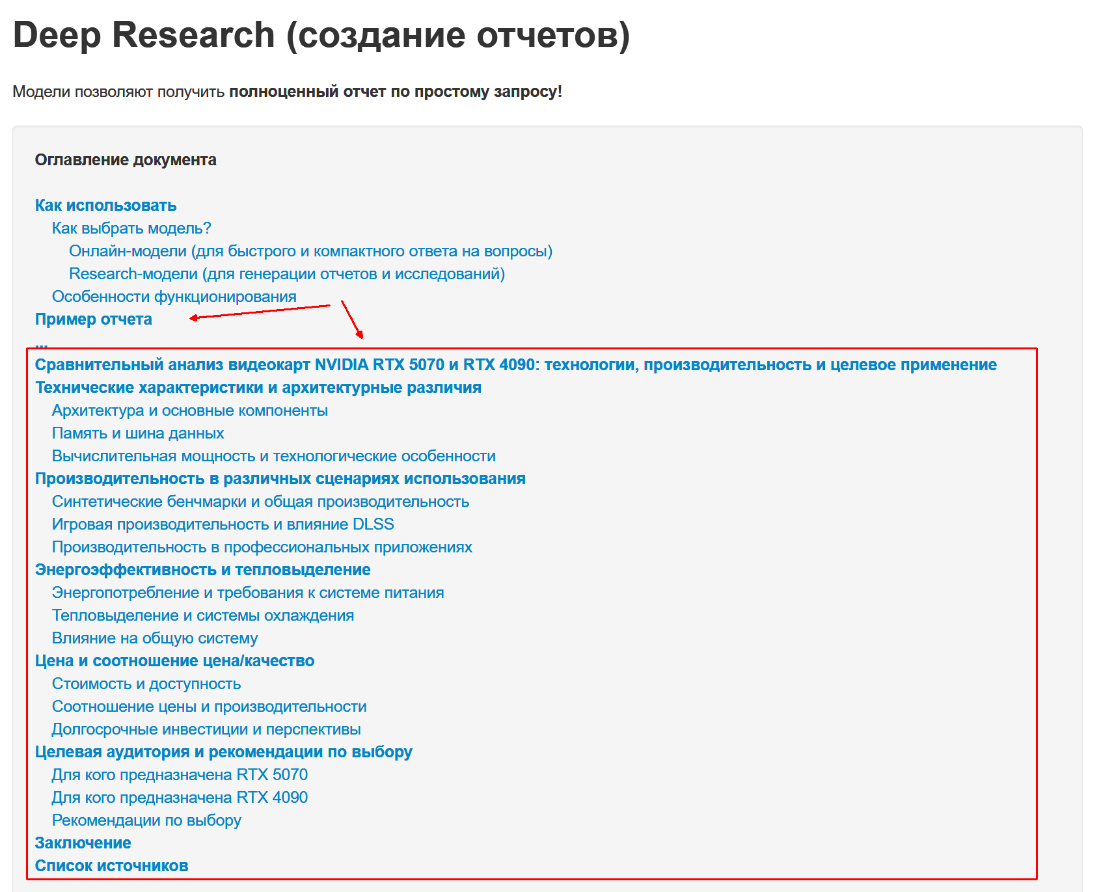
Task: Open 'Игровая производительность и влияние DLSS'
Action: click(x=223, y=524)
